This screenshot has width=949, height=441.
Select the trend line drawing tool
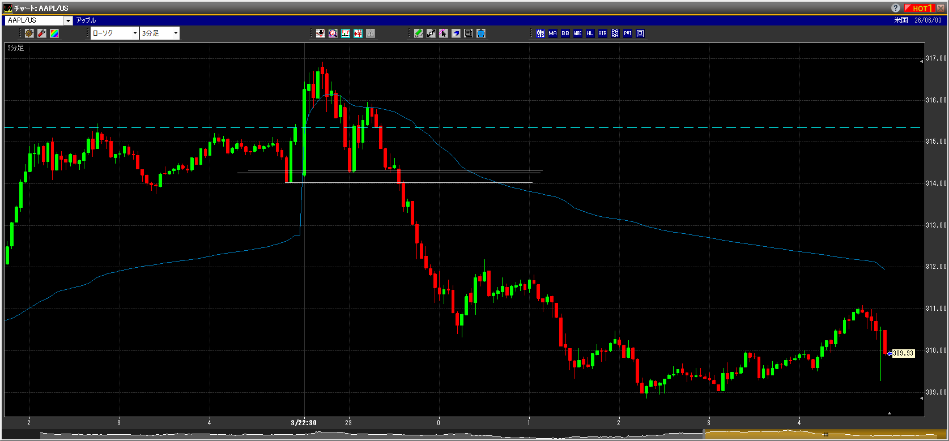(431, 33)
